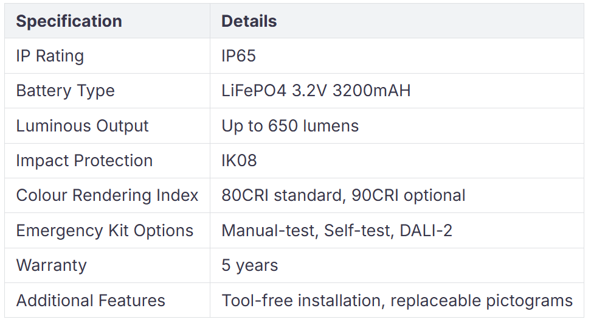Click the IP65 value cell
591x322 pixels.
(238, 56)
